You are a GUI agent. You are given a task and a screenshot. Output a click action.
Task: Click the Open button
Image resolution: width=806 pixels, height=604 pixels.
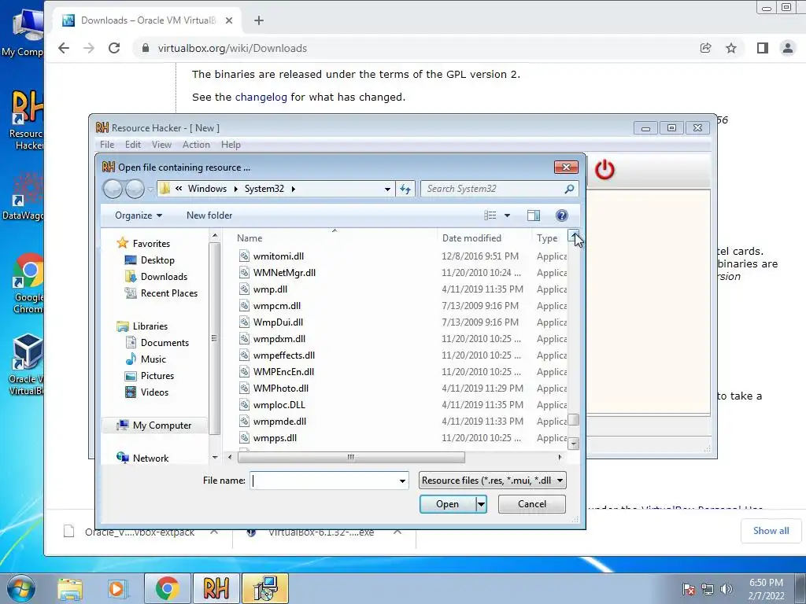pos(448,504)
